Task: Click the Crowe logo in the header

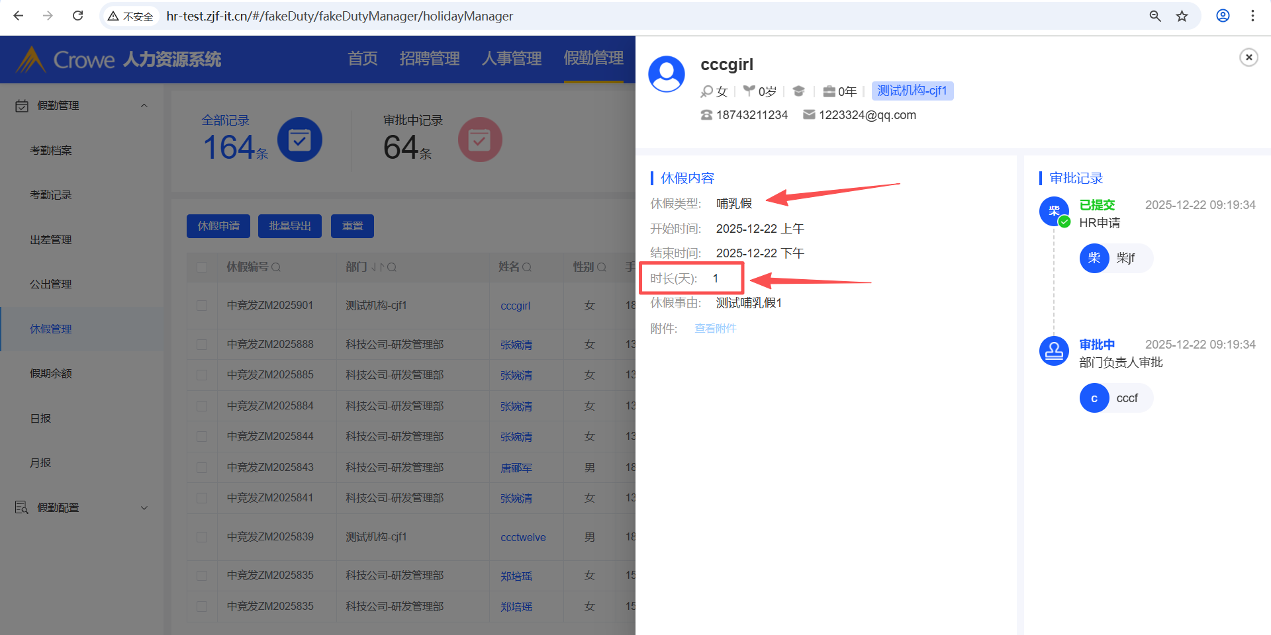Action: point(65,60)
